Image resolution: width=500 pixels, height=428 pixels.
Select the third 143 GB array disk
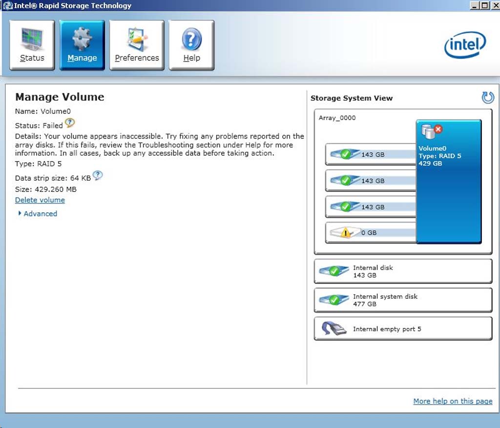(x=371, y=207)
